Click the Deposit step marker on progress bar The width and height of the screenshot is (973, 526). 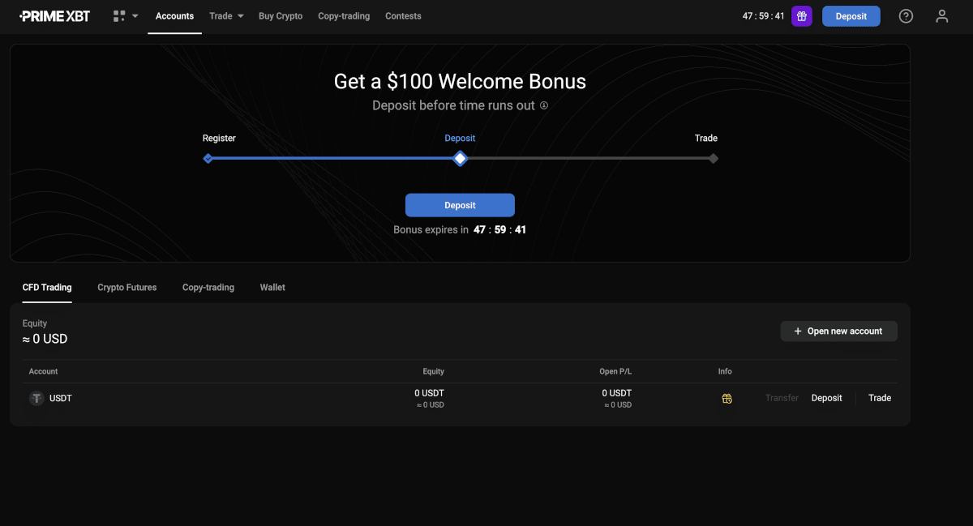coord(460,158)
